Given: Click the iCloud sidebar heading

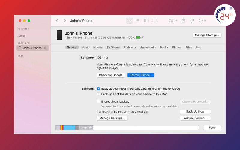Looking at the screenshot, I should coord(22,36).
